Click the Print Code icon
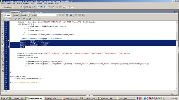Viewport: 179px width, 100px height. 19,19
